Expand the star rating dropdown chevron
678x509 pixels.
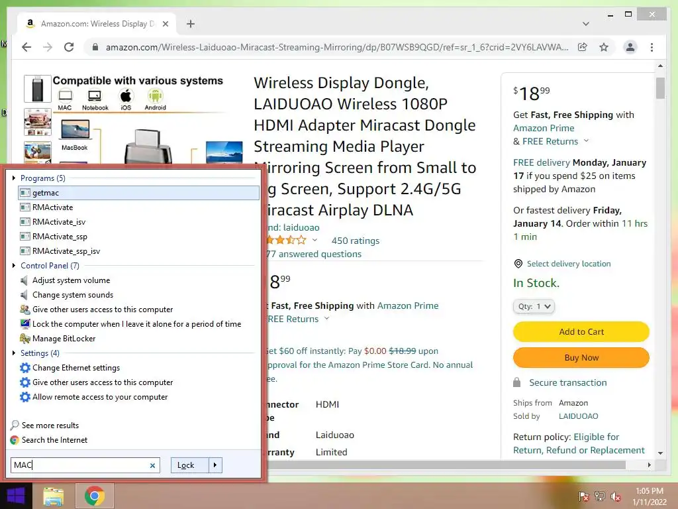pos(315,240)
